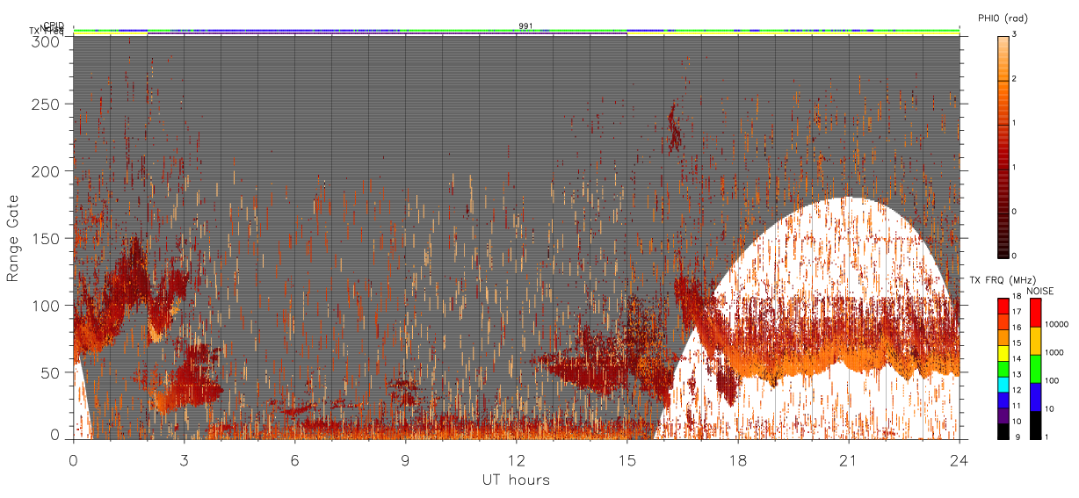
Task: Click the y-axis tick label '250'
Action: (x=47, y=104)
